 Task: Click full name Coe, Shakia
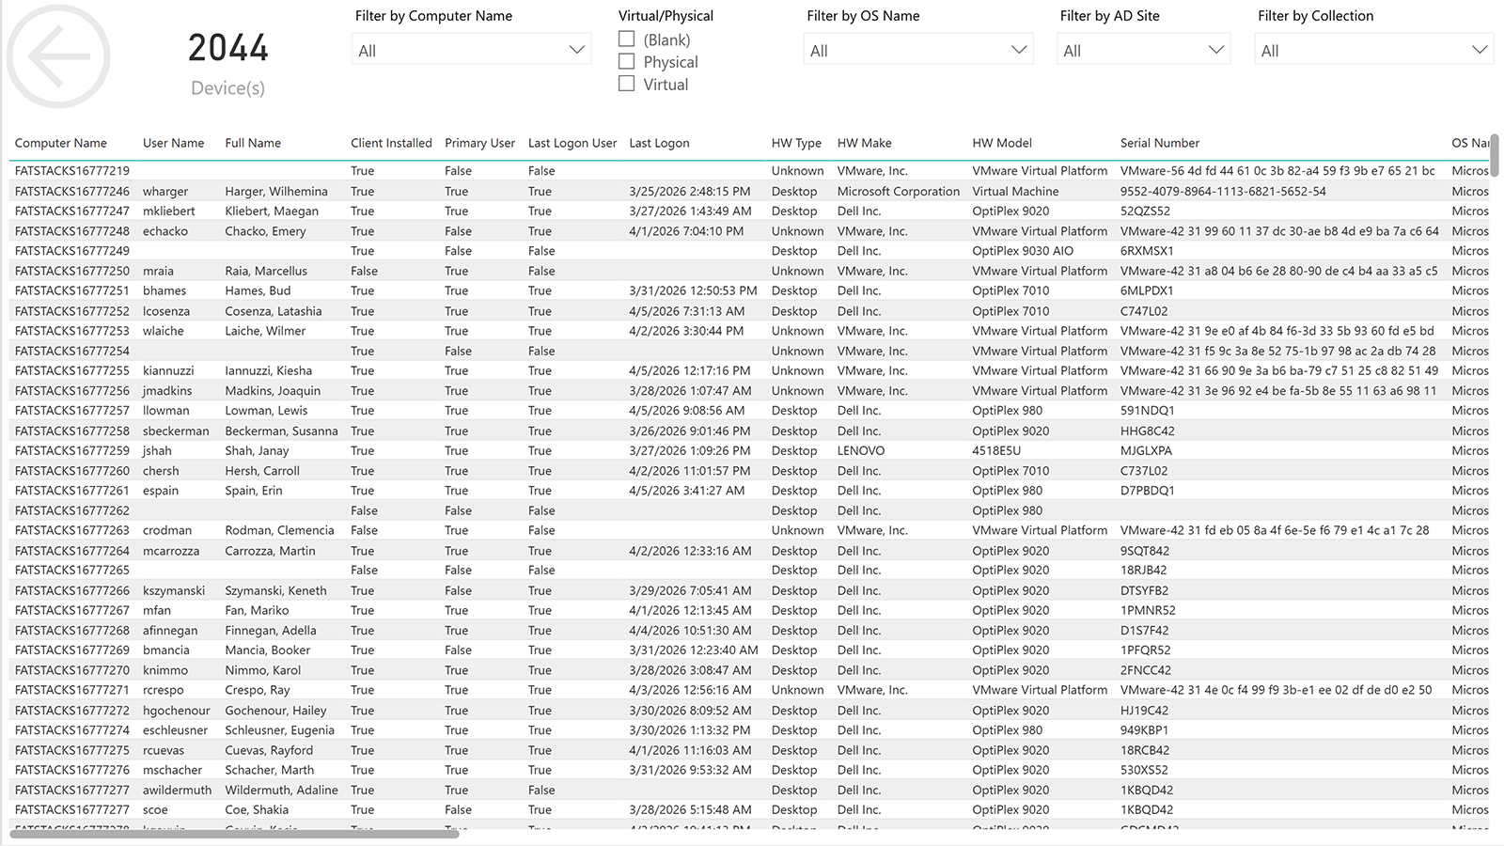pos(257,810)
